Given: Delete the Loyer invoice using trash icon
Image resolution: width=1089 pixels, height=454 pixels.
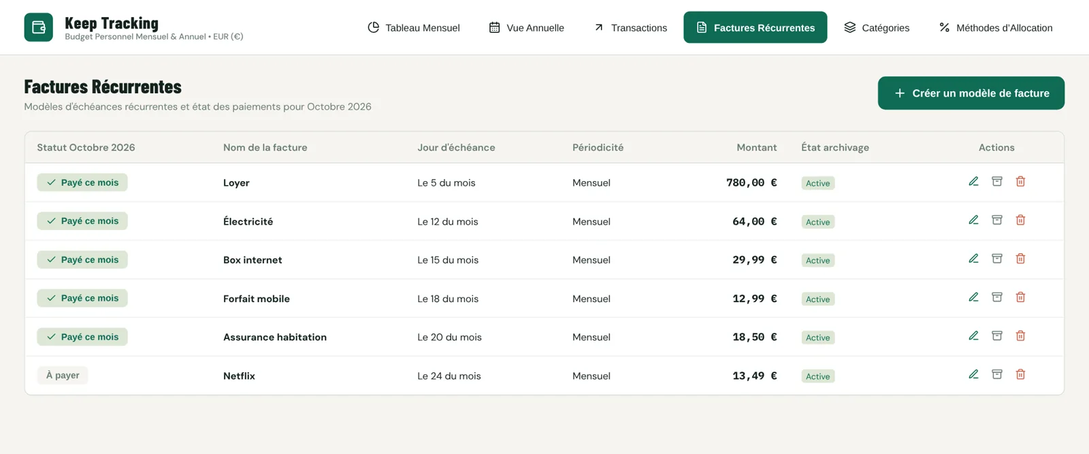Looking at the screenshot, I should (1020, 182).
